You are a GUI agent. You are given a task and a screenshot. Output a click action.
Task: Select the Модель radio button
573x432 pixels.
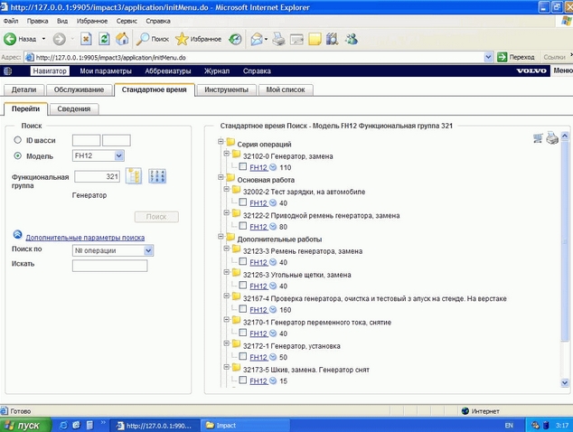[x=17, y=155]
